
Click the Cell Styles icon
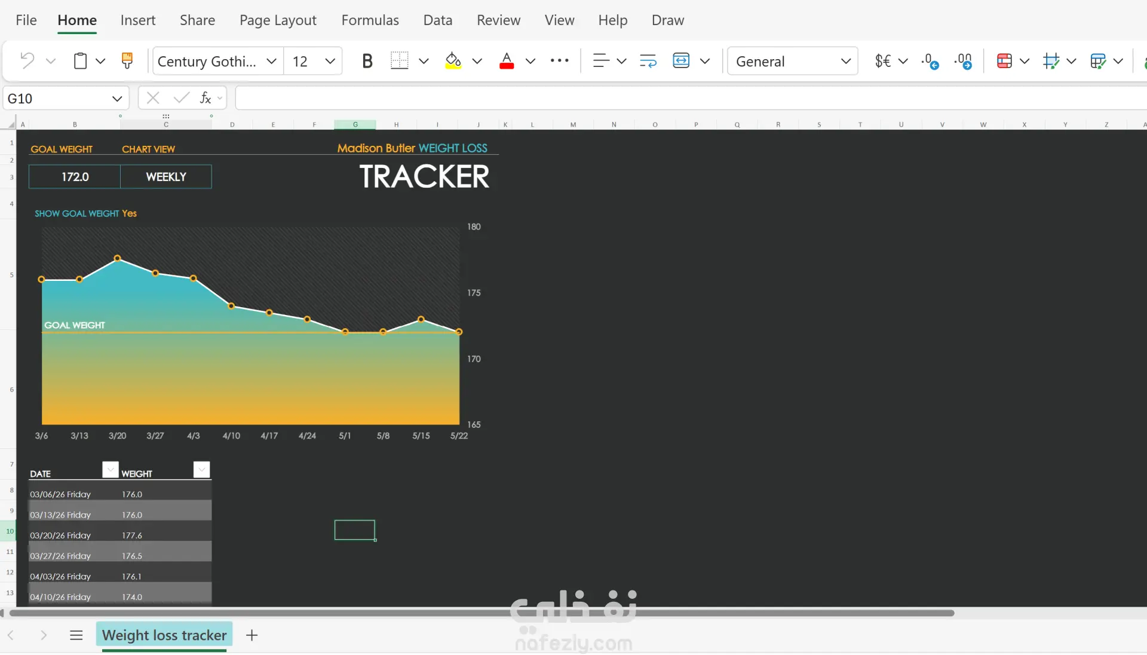(1051, 61)
